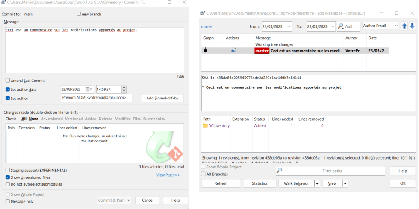Image resolution: width=419 pixels, height=209 pixels.
Task: Untick Set author checkbox
Action: coord(8,99)
